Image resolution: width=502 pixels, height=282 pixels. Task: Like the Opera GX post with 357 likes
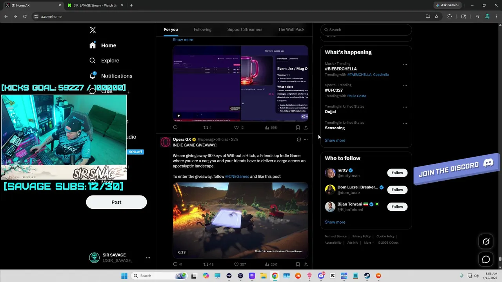236,264
